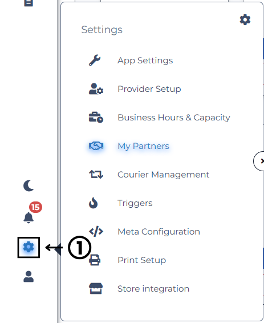The height and width of the screenshot is (323, 264).
Task: Click the gear icon at panel top right
Action: coord(245,20)
